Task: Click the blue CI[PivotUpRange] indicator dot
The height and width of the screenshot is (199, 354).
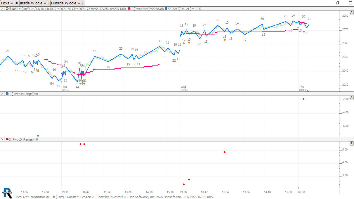Action: pos(7,94)
